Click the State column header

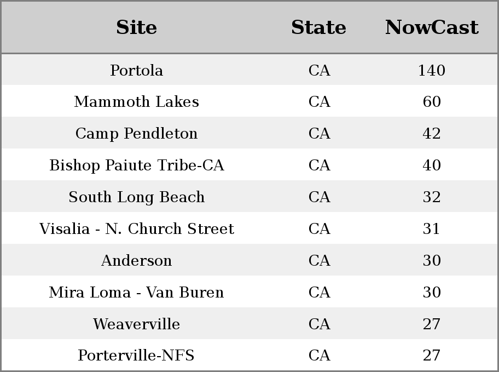pos(319,27)
